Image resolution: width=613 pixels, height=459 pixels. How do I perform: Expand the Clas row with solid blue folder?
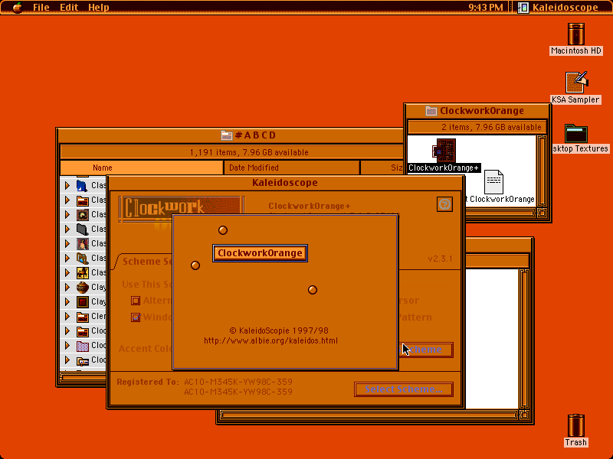[67, 185]
